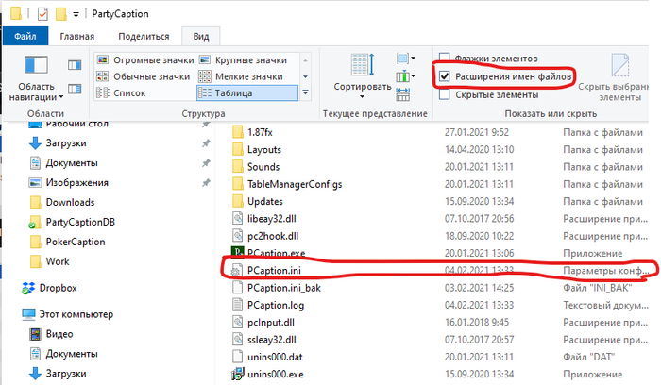Uncheck Расширения имен файлов checkbox
Image resolution: width=661 pixels, height=385 pixels.
click(x=445, y=76)
